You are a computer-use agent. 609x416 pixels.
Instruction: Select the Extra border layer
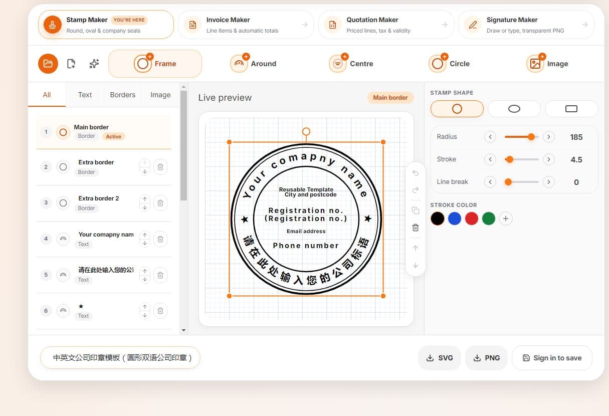tap(103, 167)
